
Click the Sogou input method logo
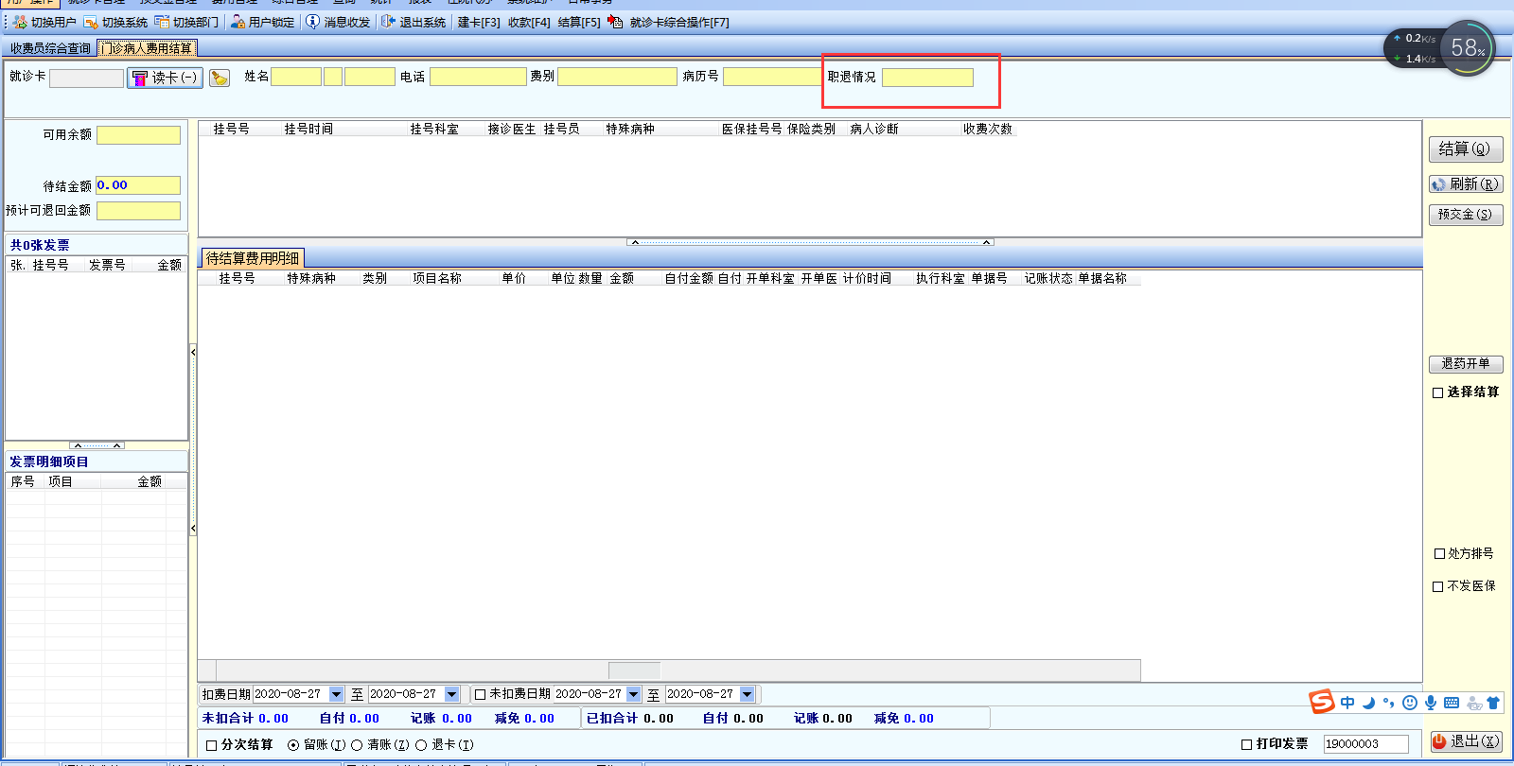coord(1322,702)
